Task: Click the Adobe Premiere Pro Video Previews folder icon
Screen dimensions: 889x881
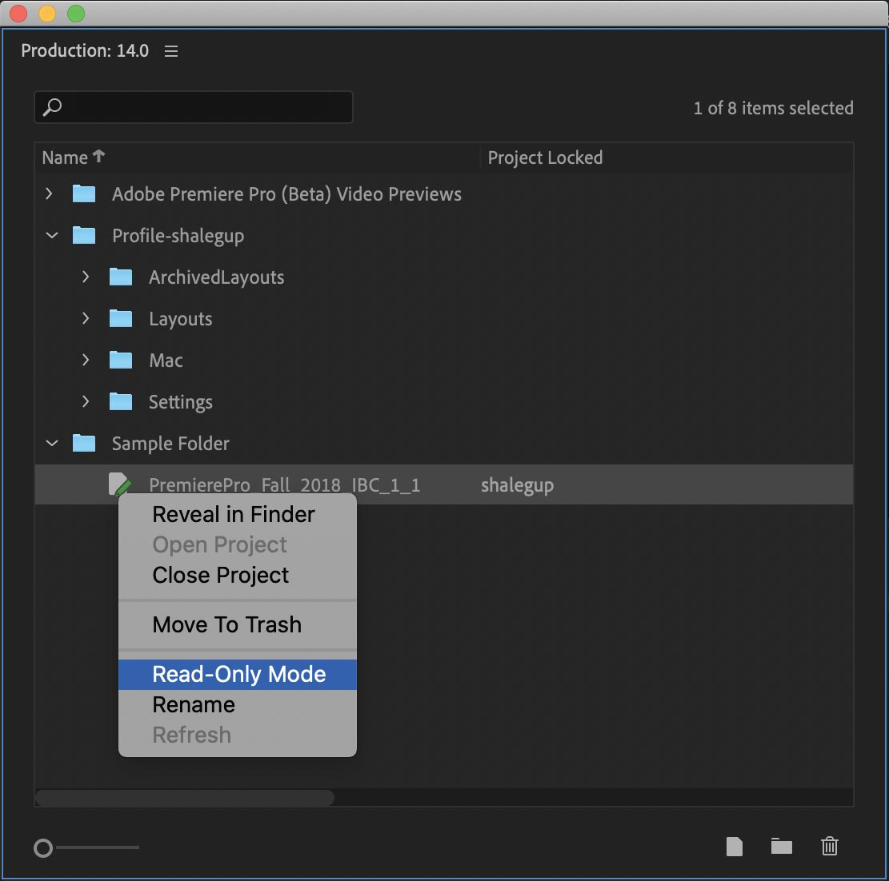Action: [84, 193]
